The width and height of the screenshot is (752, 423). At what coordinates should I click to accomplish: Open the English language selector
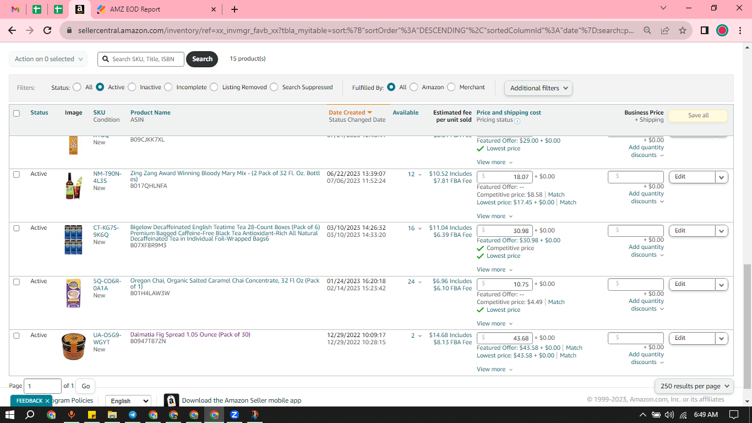[128, 401]
